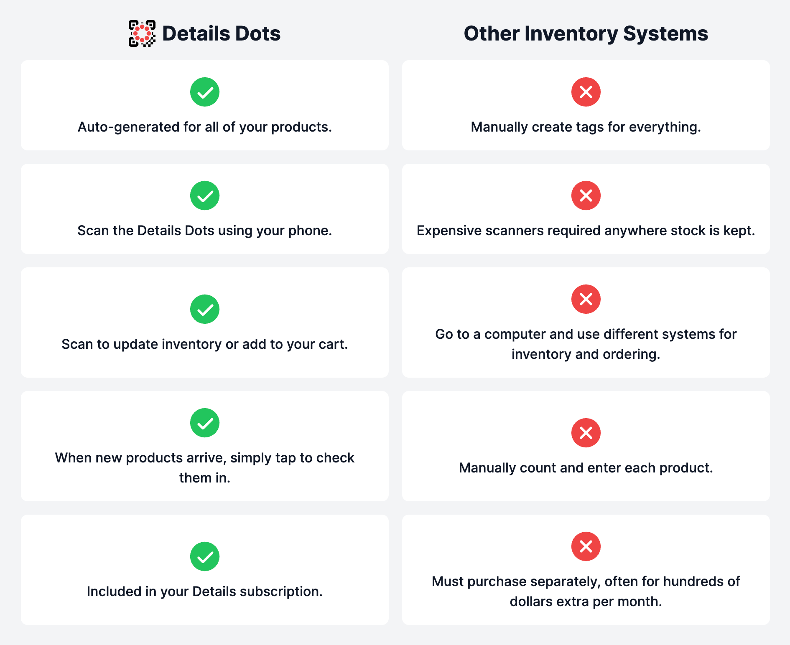Screen dimensions: 790x645
Task: Click Scan the Details Dots using your phone
Action: (205, 231)
